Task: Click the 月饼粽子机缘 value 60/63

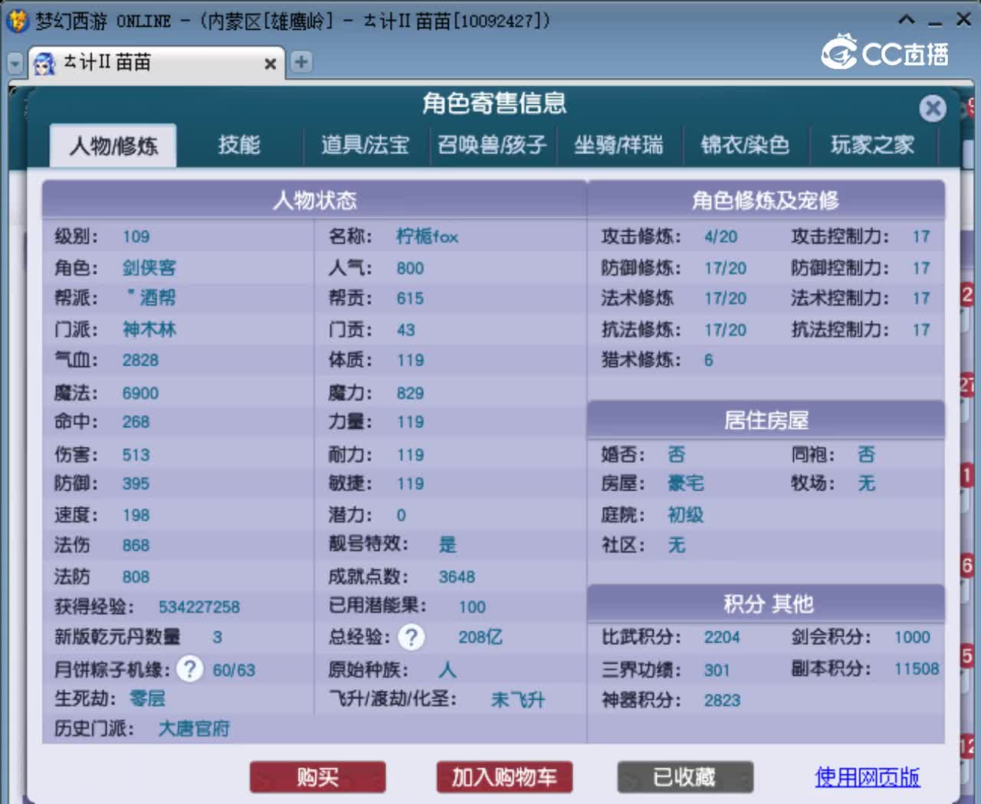Action: click(234, 670)
